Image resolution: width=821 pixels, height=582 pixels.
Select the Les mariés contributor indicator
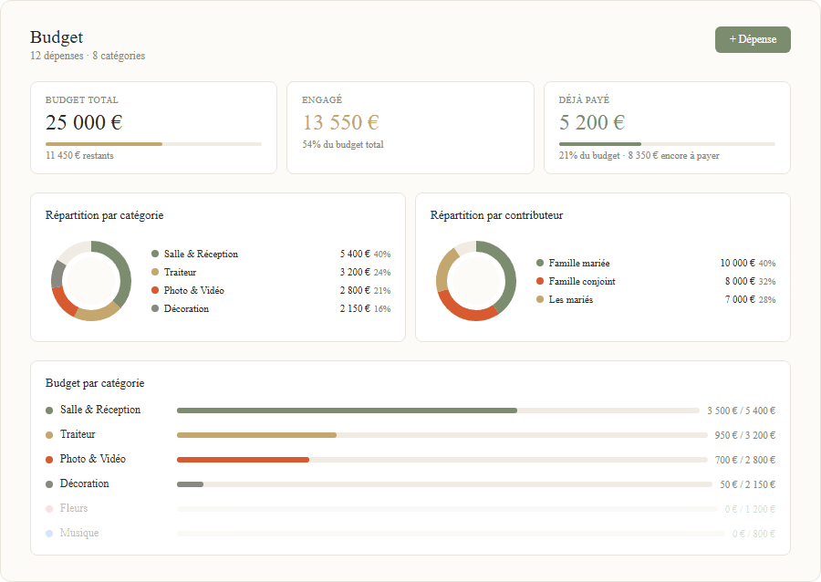pyautogui.click(x=540, y=299)
